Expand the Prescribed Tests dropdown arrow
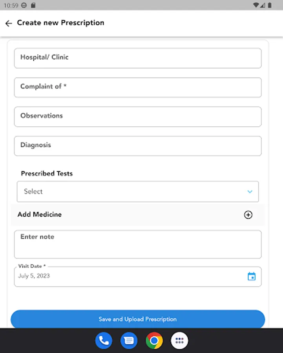Image resolution: width=283 pixels, height=353 pixels. click(x=250, y=192)
